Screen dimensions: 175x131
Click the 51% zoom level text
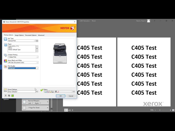point(152,110)
